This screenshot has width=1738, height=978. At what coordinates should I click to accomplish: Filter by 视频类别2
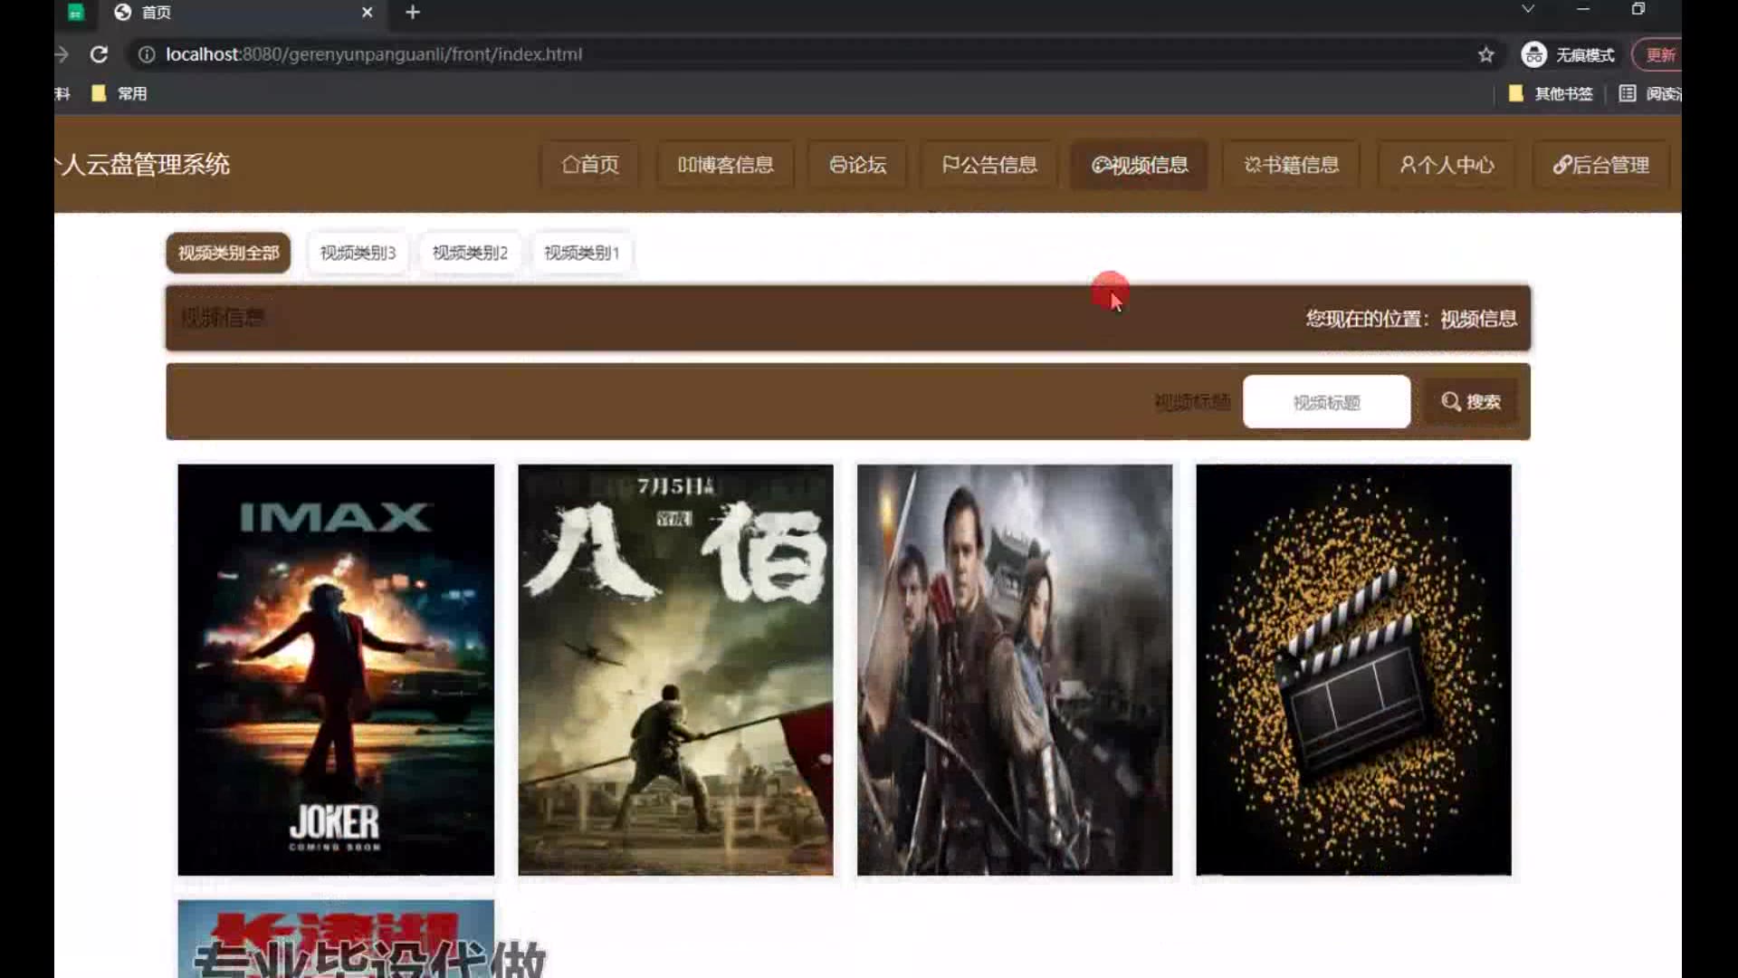[x=470, y=253]
